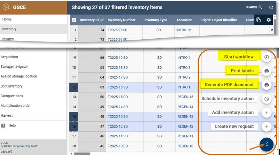Click the horizontal scrollbar under the table
The height and width of the screenshot is (155, 280).
click(x=82, y=154)
